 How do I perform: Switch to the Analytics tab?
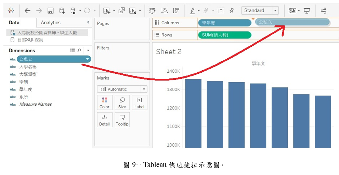(x=51, y=23)
